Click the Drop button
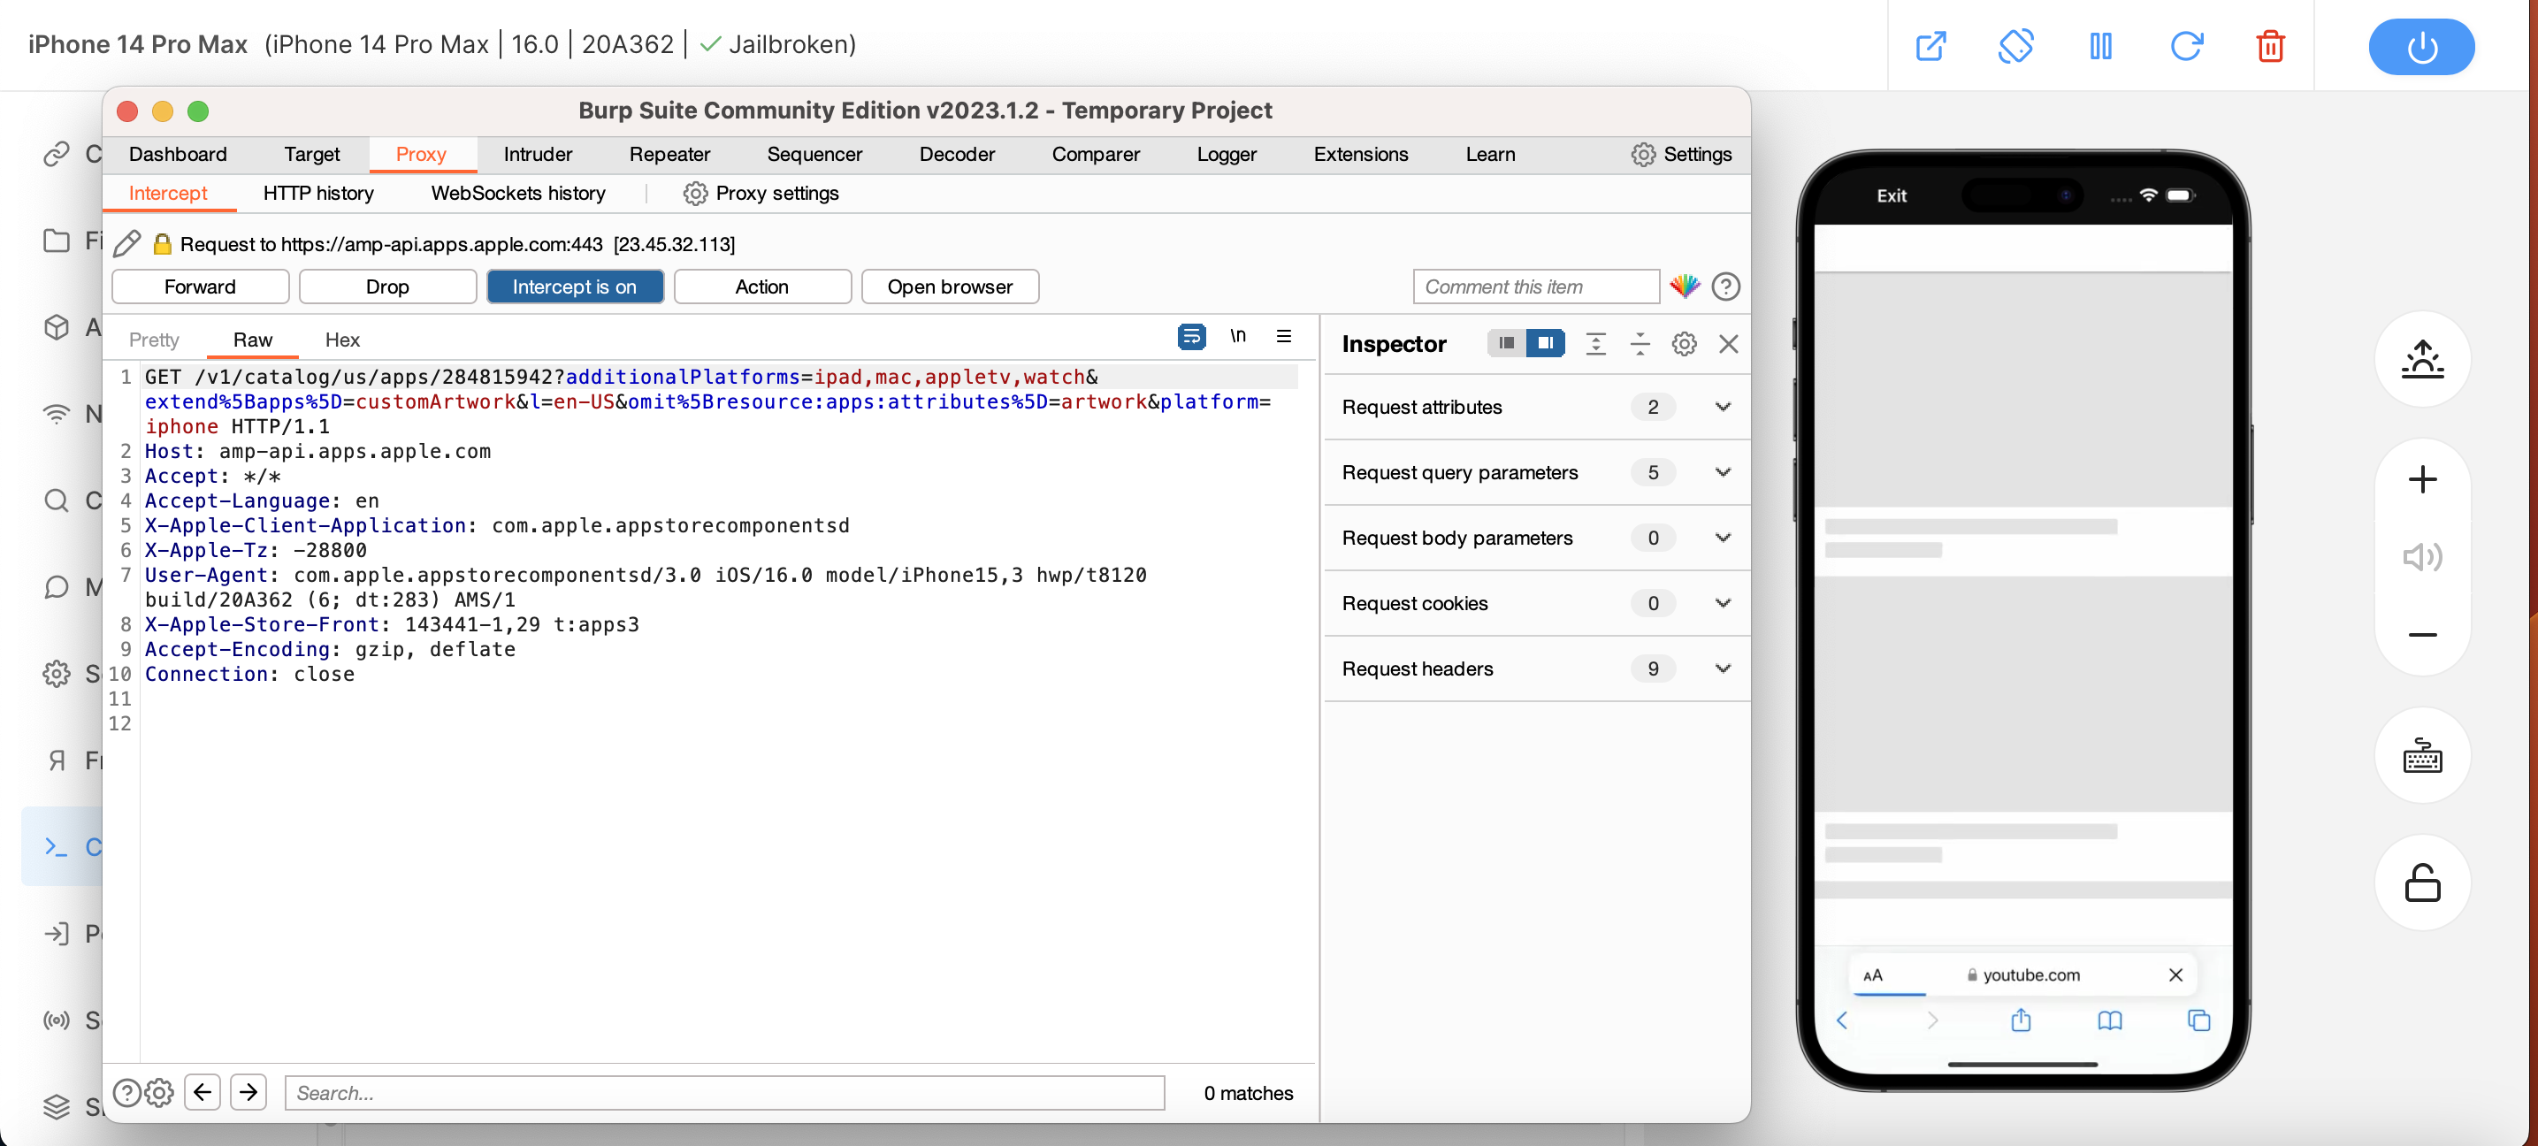This screenshot has height=1146, width=2538. click(x=386, y=286)
